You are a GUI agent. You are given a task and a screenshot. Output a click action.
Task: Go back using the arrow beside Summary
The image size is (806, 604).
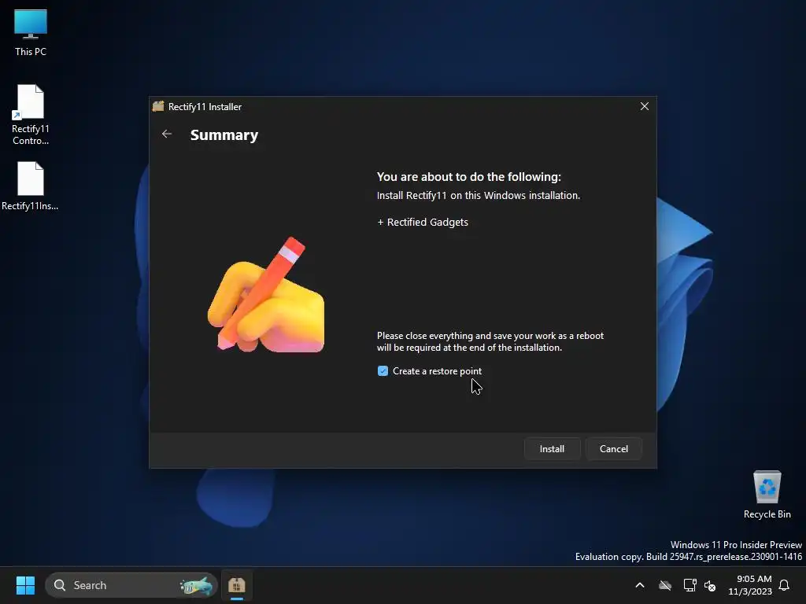point(167,134)
